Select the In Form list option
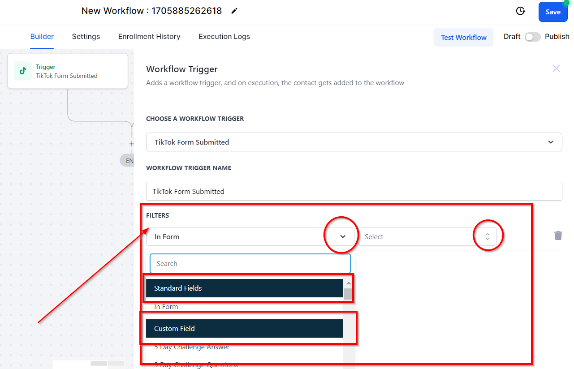Image resolution: width=574 pixels, height=369 pixels. click(x=166, y=307)
